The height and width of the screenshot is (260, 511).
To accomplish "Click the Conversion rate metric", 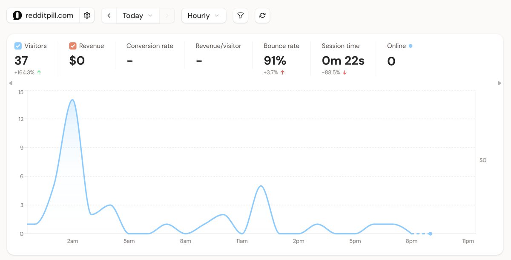I will tap(150, 46).
